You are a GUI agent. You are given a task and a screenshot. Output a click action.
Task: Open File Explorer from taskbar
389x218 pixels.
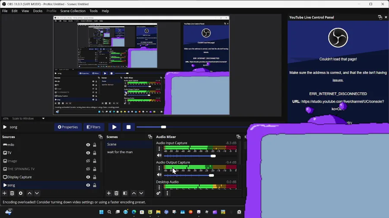coord(158,212)
